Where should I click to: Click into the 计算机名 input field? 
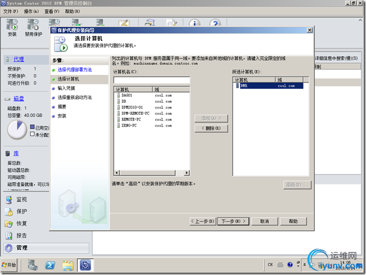152,80
